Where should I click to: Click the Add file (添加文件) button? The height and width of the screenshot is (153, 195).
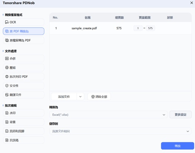(x=64, y=97)
